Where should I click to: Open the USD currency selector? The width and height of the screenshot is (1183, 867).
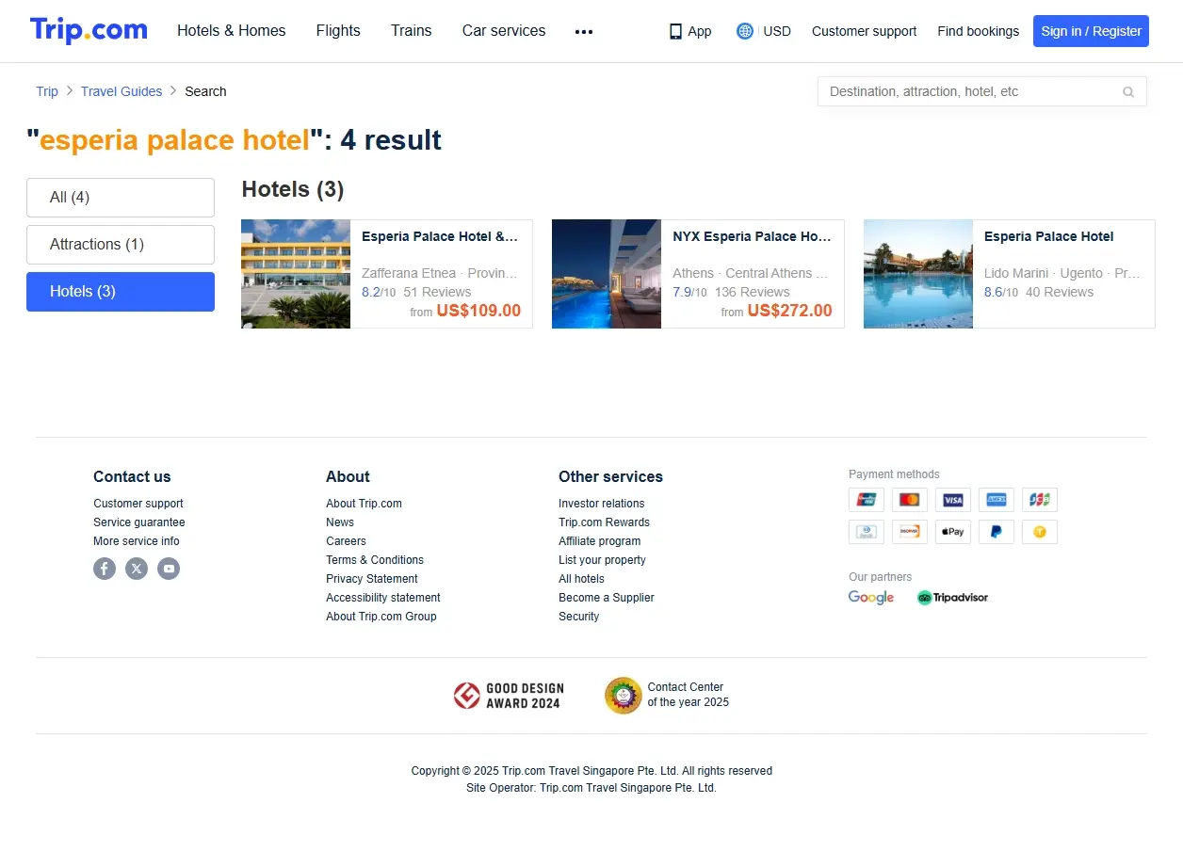coord(777,31)
